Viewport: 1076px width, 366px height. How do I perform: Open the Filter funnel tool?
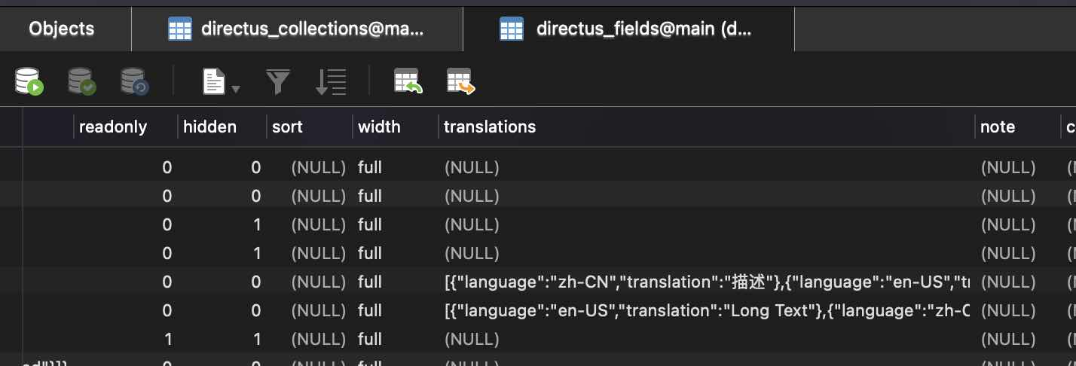tap(278, 81)
